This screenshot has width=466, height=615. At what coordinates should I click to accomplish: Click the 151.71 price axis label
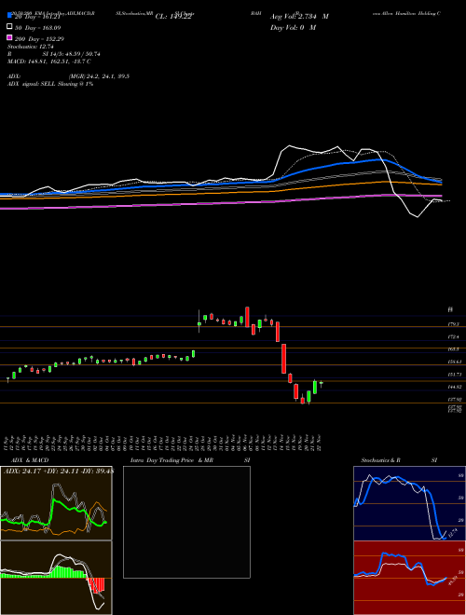pos(455,375)
